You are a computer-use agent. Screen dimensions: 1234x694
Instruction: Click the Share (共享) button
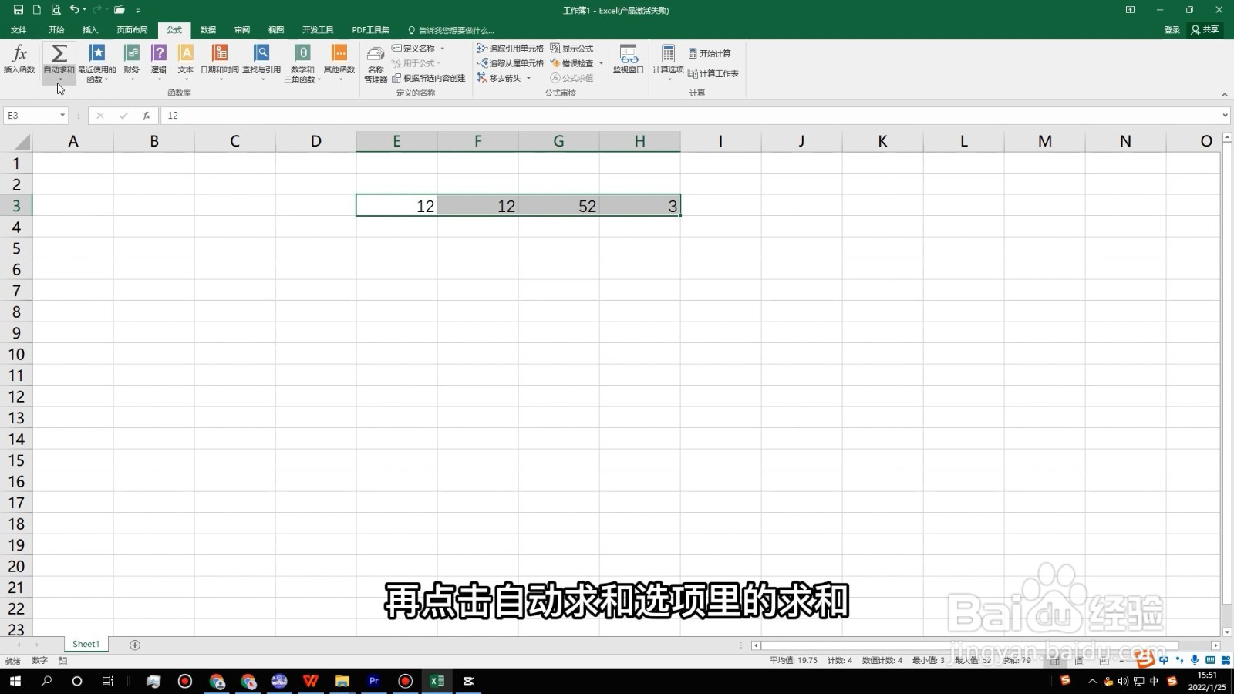tap(1205, 30)
